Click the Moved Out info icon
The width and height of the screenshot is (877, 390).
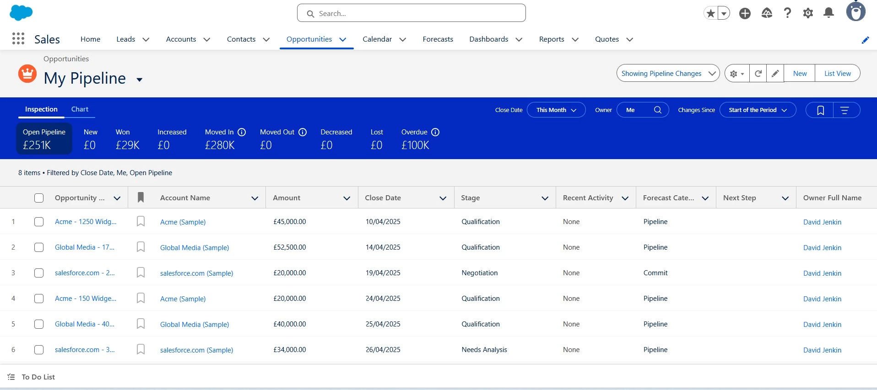tap(303, 132)
